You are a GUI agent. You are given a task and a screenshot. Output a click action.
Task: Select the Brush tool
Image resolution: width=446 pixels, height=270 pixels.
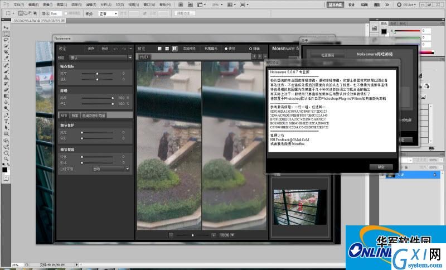pyautogui.click(x=6, y=71)
